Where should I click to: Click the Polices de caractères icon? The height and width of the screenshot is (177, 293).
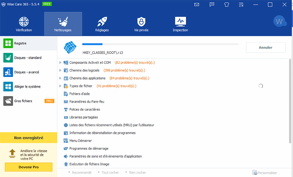pyautogui.click(x=66, y=109)
